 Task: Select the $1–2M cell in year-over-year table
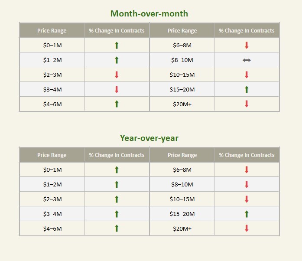(52, 184)
